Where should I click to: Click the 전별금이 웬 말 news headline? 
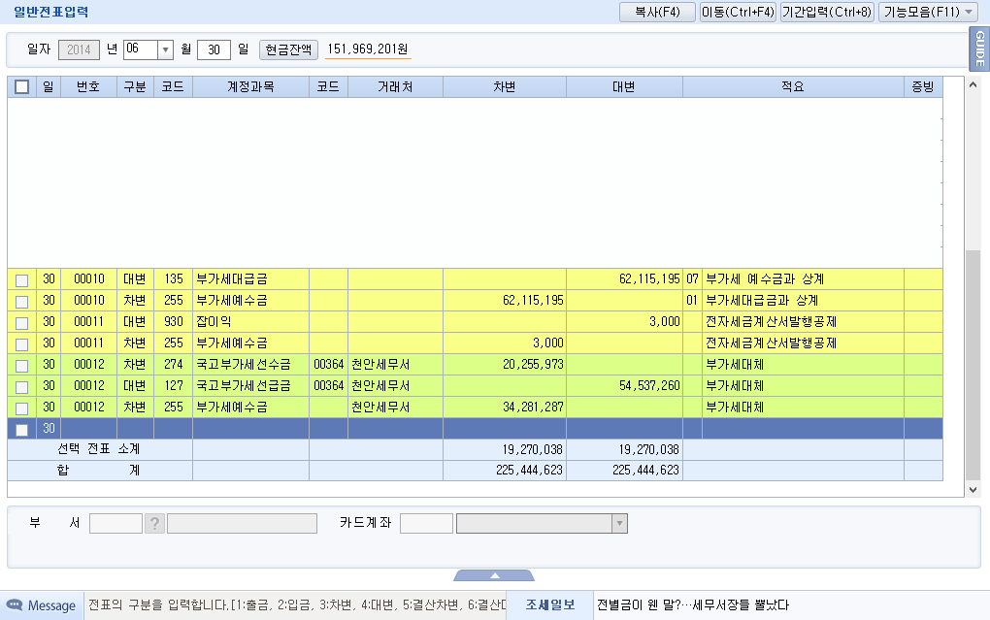[693, 604]
